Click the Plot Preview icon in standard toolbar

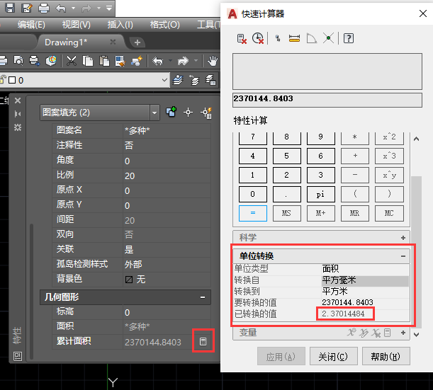coord(18,61)
